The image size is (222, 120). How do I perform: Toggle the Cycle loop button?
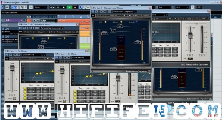coord(58,7)
